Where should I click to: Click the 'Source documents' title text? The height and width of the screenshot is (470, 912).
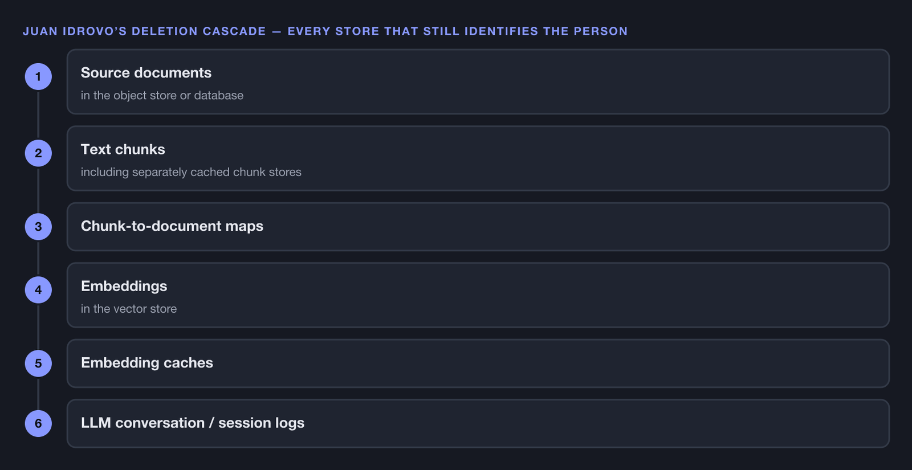146,73
